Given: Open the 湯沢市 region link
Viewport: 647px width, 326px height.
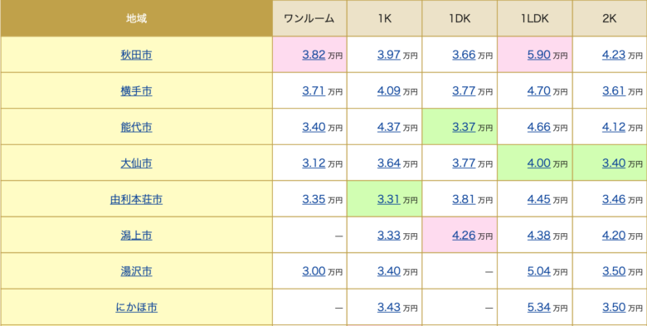Looking at the screenshot, I should 136,271.
